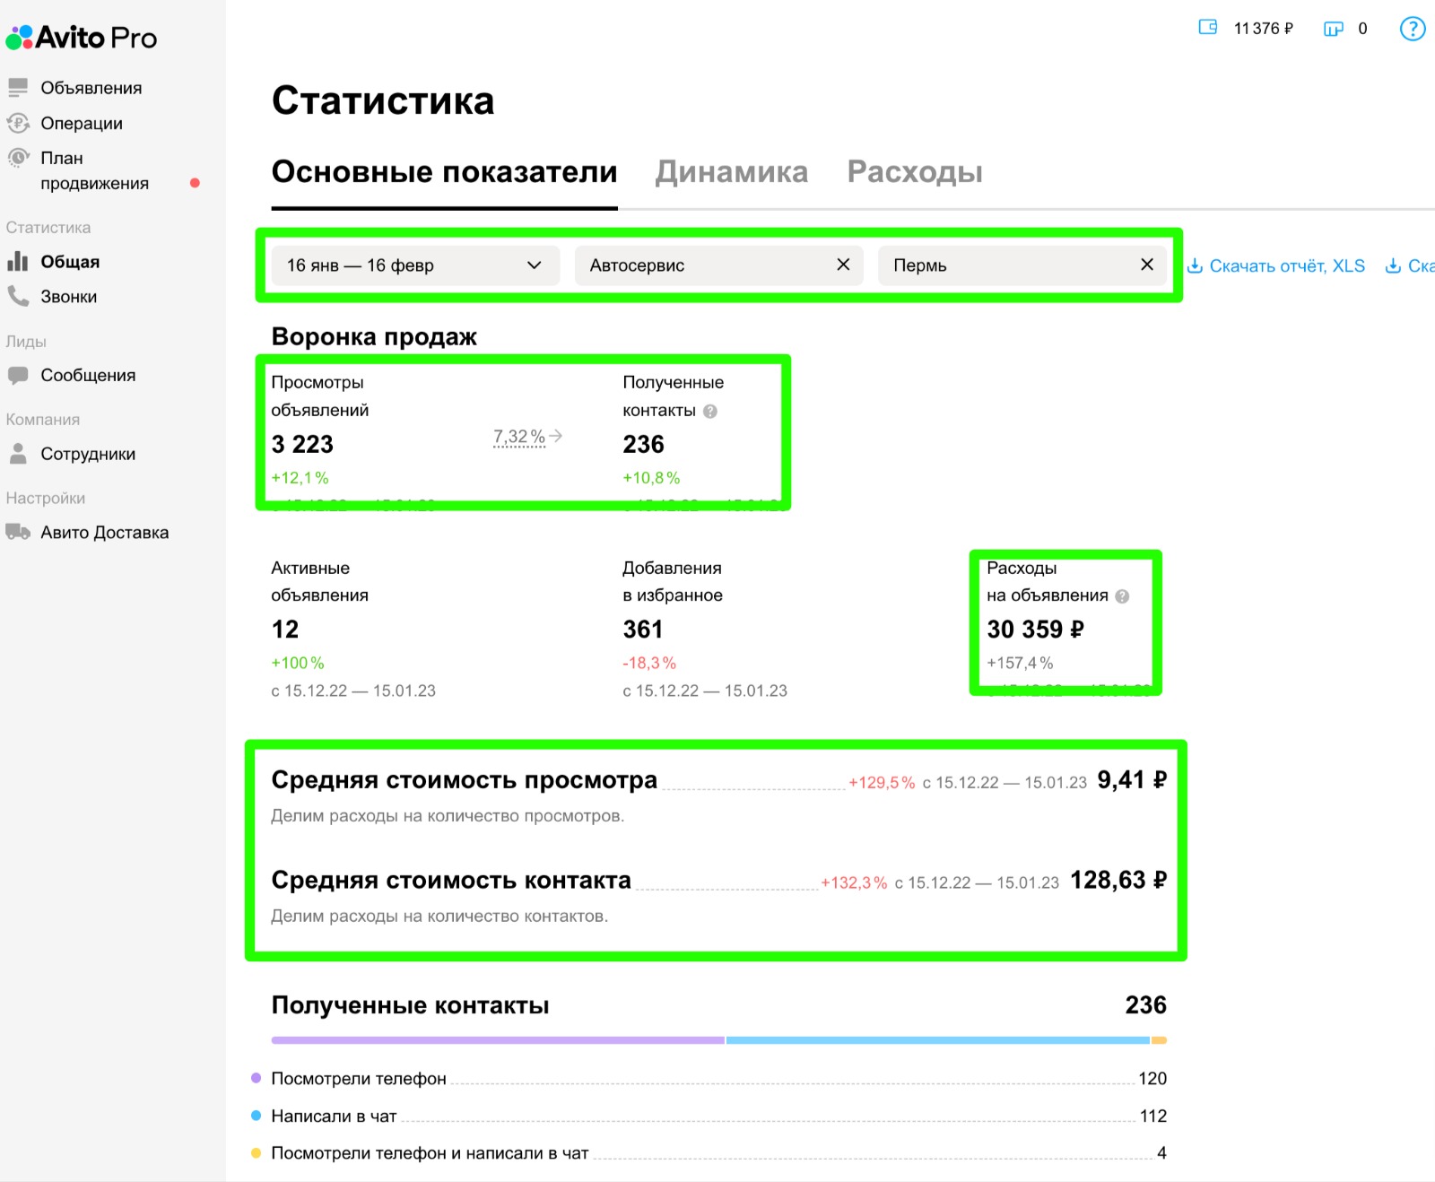Click the 128,63 ₽ average contact cost
This screenshot has height=1182, width=1435.
tap(1118, 881)
